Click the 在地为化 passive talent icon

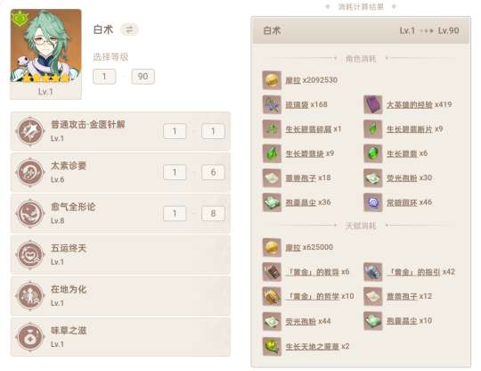[x=30, y=296]
